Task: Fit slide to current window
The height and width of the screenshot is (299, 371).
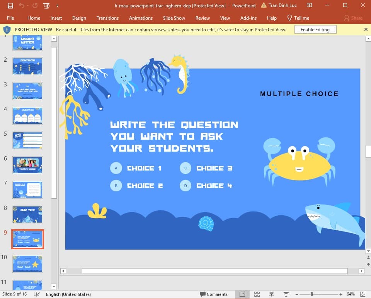Action: (x=362, y=294)
